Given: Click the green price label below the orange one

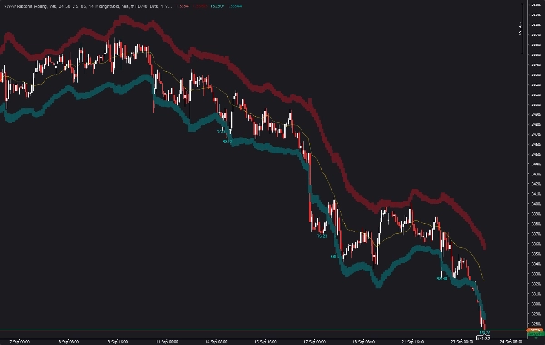Looking at the screenshot, I should point(535,334).
